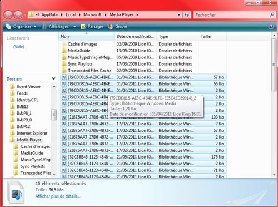Image resolution: width=278 pixels, height=207 pixels.
Task: Click Microsoft in the address path
Action: click(x=92, y=14)
